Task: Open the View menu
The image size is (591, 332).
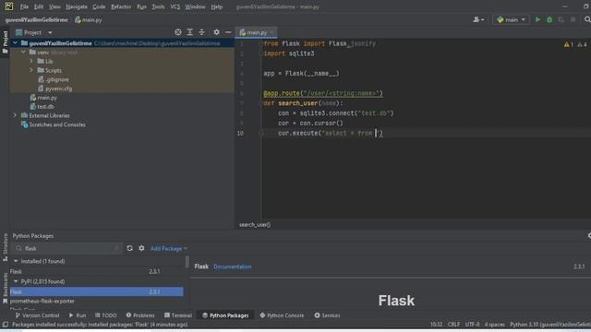Action: pos(54,6)
